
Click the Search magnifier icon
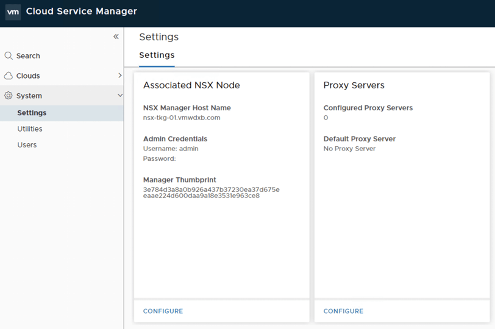click(x=9, y=55)
